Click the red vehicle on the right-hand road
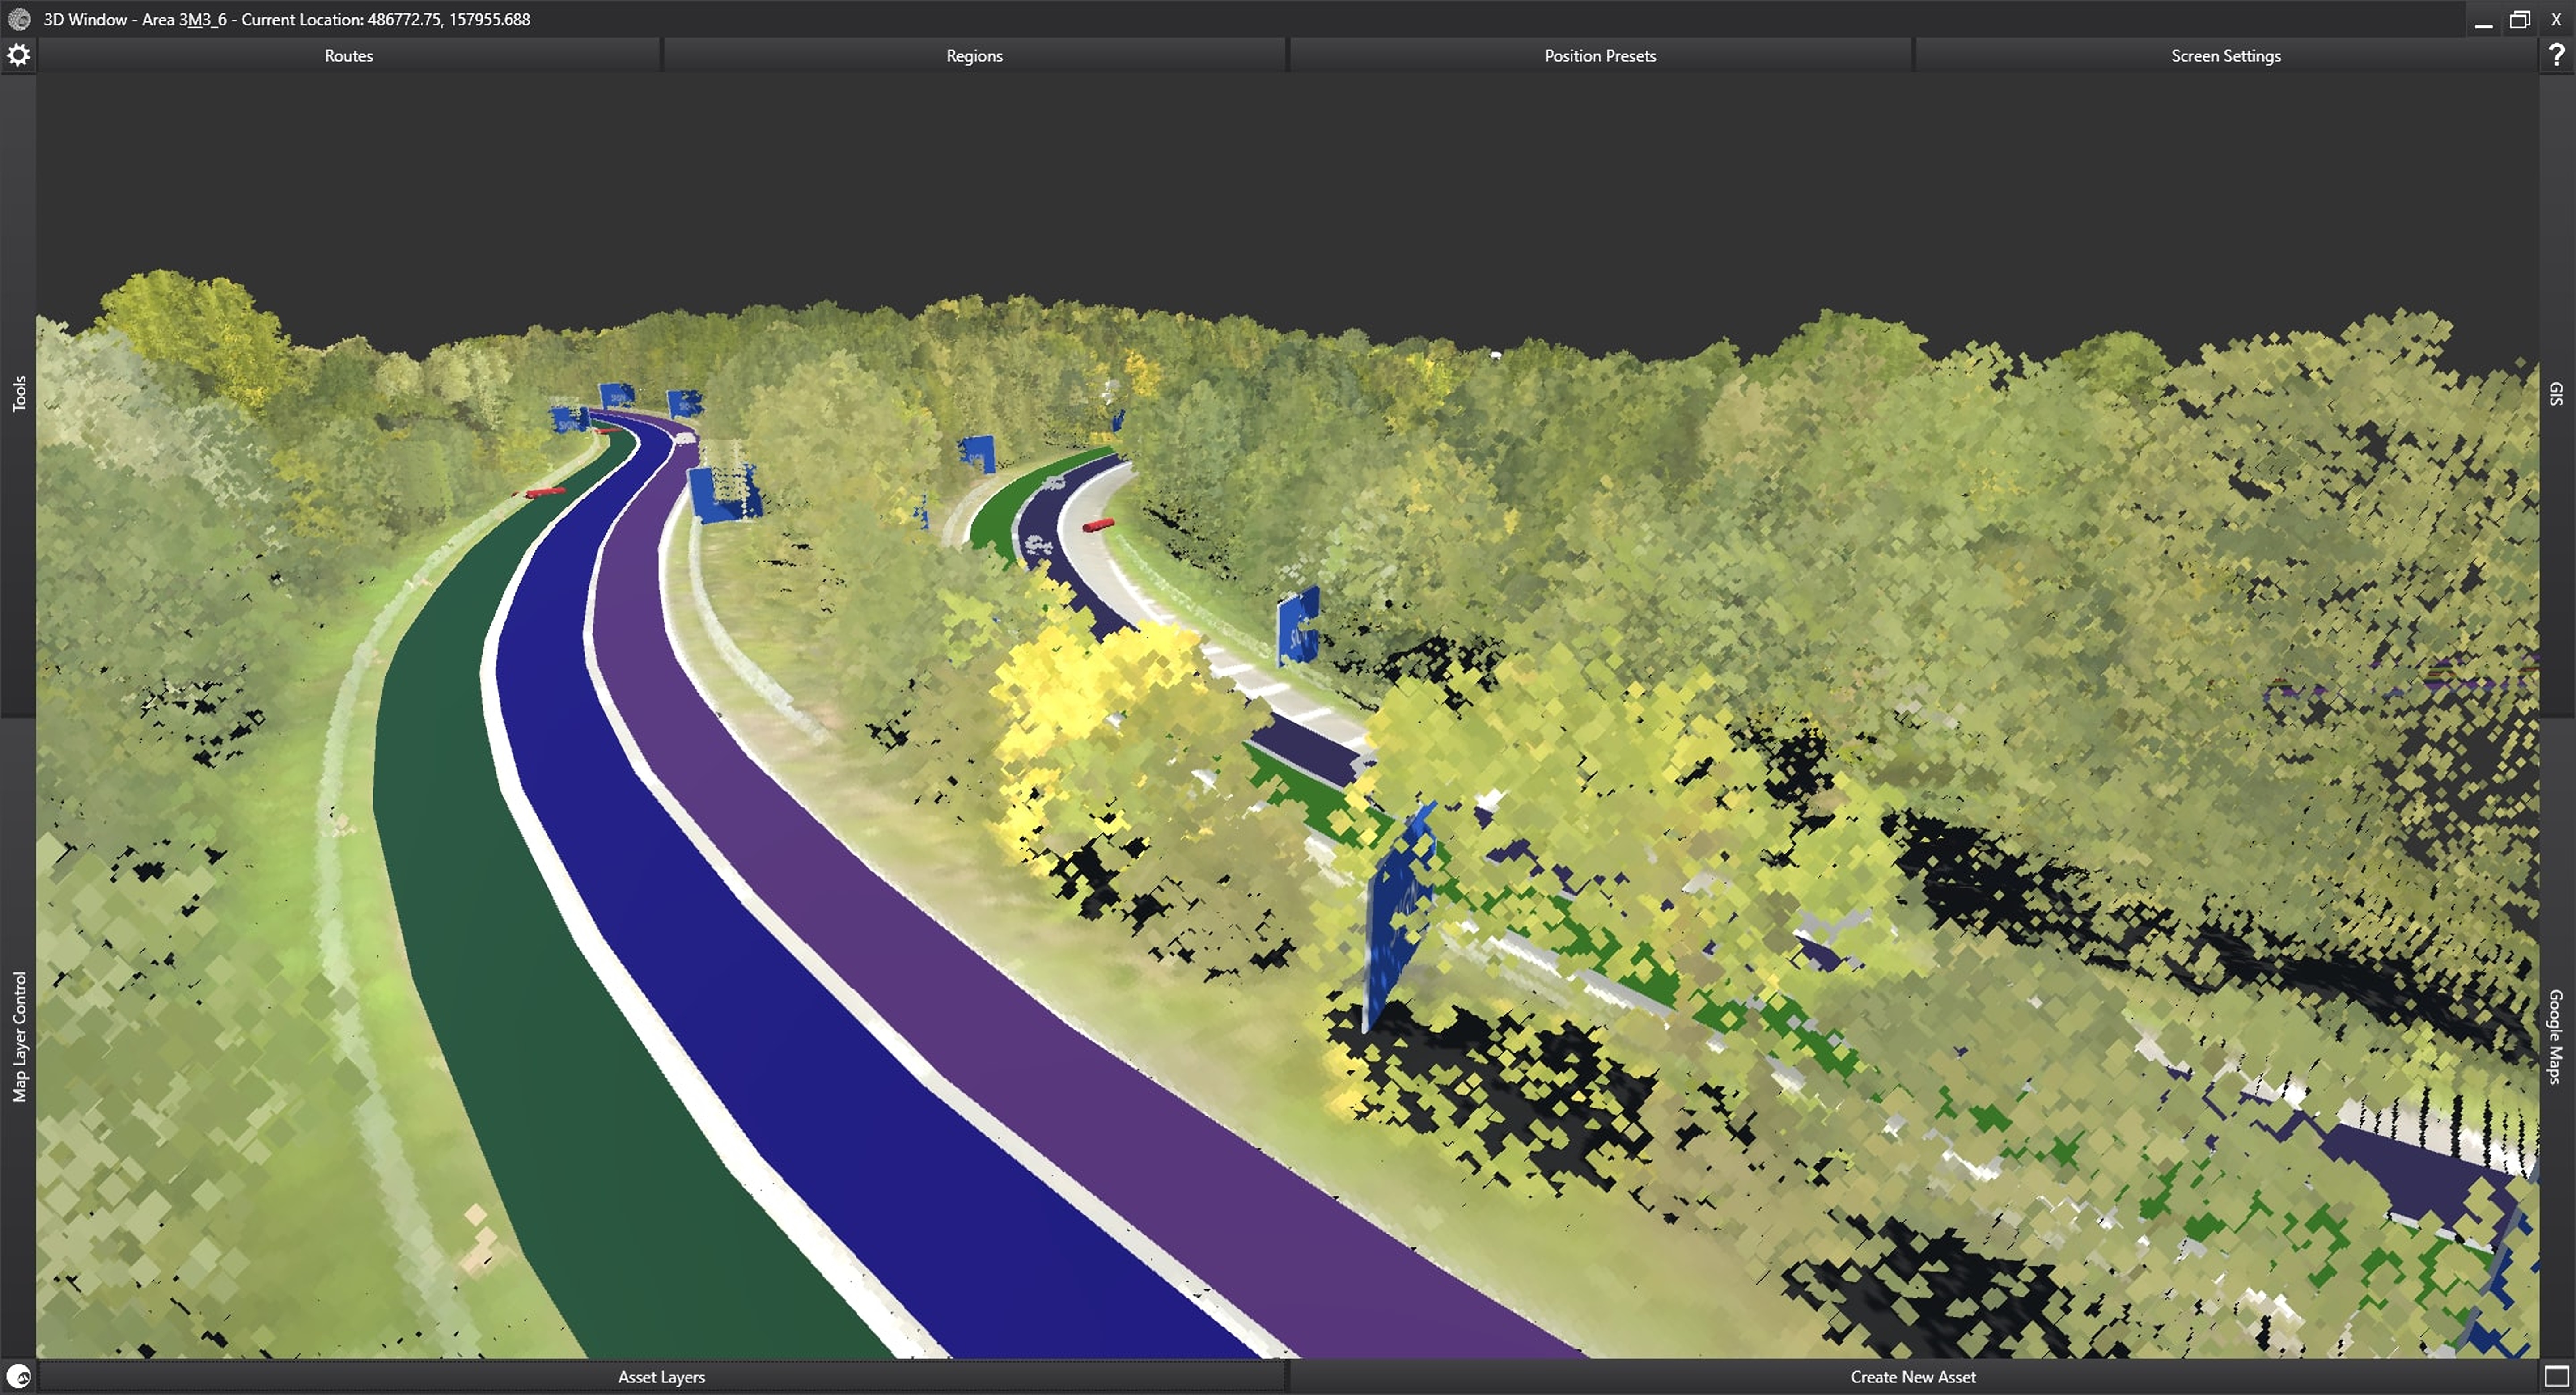The image size is (2576, 1395). pyautogui.click(x=1098, y=525)
